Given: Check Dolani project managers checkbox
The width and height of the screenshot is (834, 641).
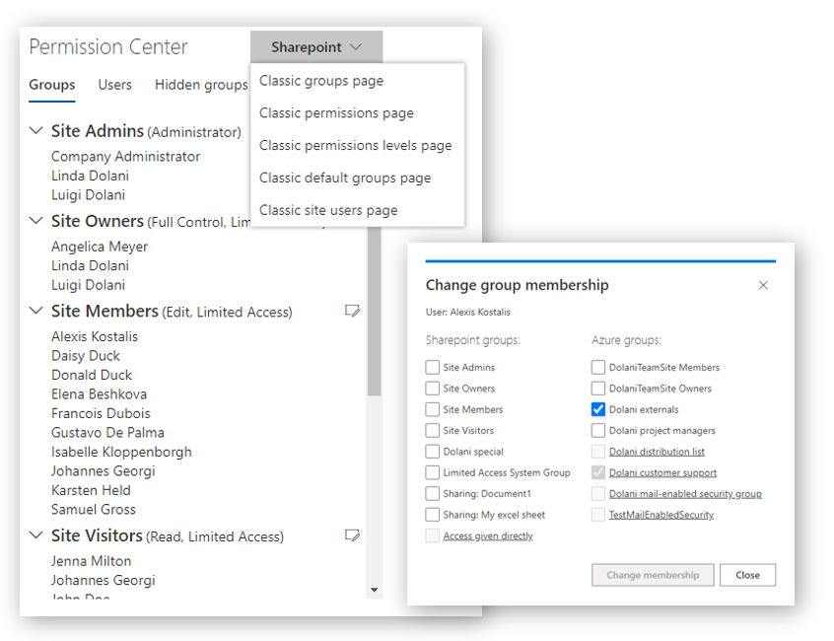Looking at the screenshot, I should pos(598,430).
